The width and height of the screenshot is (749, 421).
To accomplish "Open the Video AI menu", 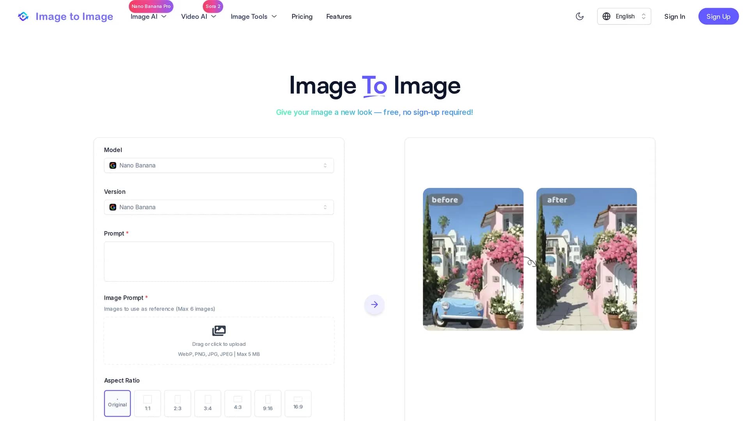I will pos(199,16).
